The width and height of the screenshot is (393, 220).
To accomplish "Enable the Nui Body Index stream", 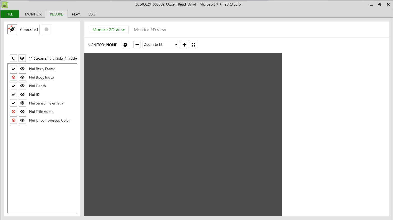I will [13, 77].
